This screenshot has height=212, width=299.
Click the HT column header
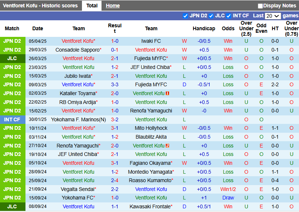point(275,28)
